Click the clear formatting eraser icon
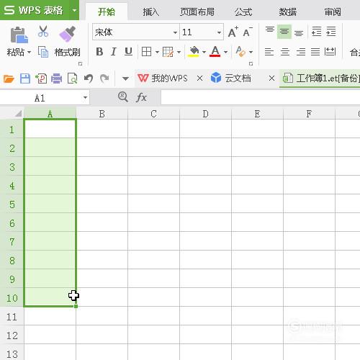 pyautogui.click(x=240, y=51)
